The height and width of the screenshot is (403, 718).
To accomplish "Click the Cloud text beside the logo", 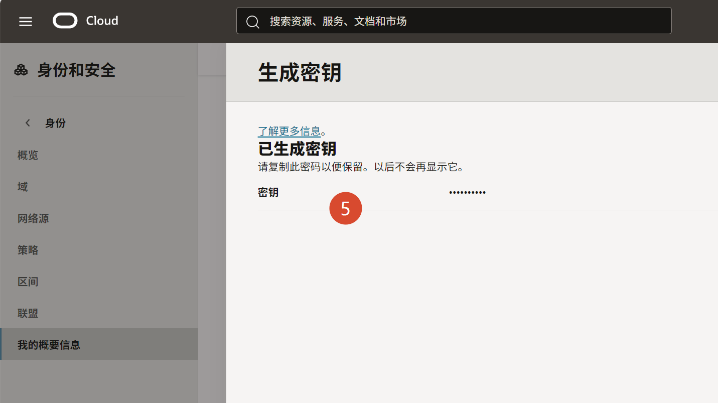I will point(102,21).
